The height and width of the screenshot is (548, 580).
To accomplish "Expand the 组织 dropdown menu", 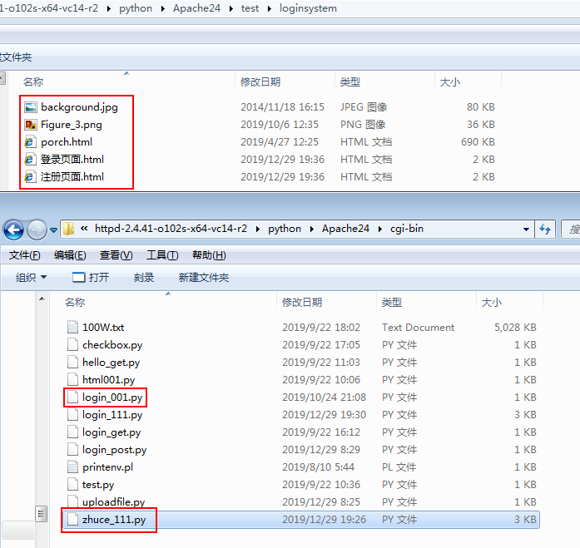I will pos(31,277).
